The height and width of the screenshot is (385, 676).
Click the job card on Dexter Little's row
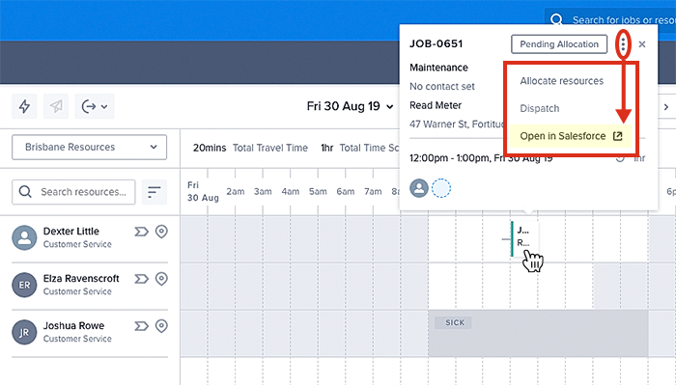(524, 238)
